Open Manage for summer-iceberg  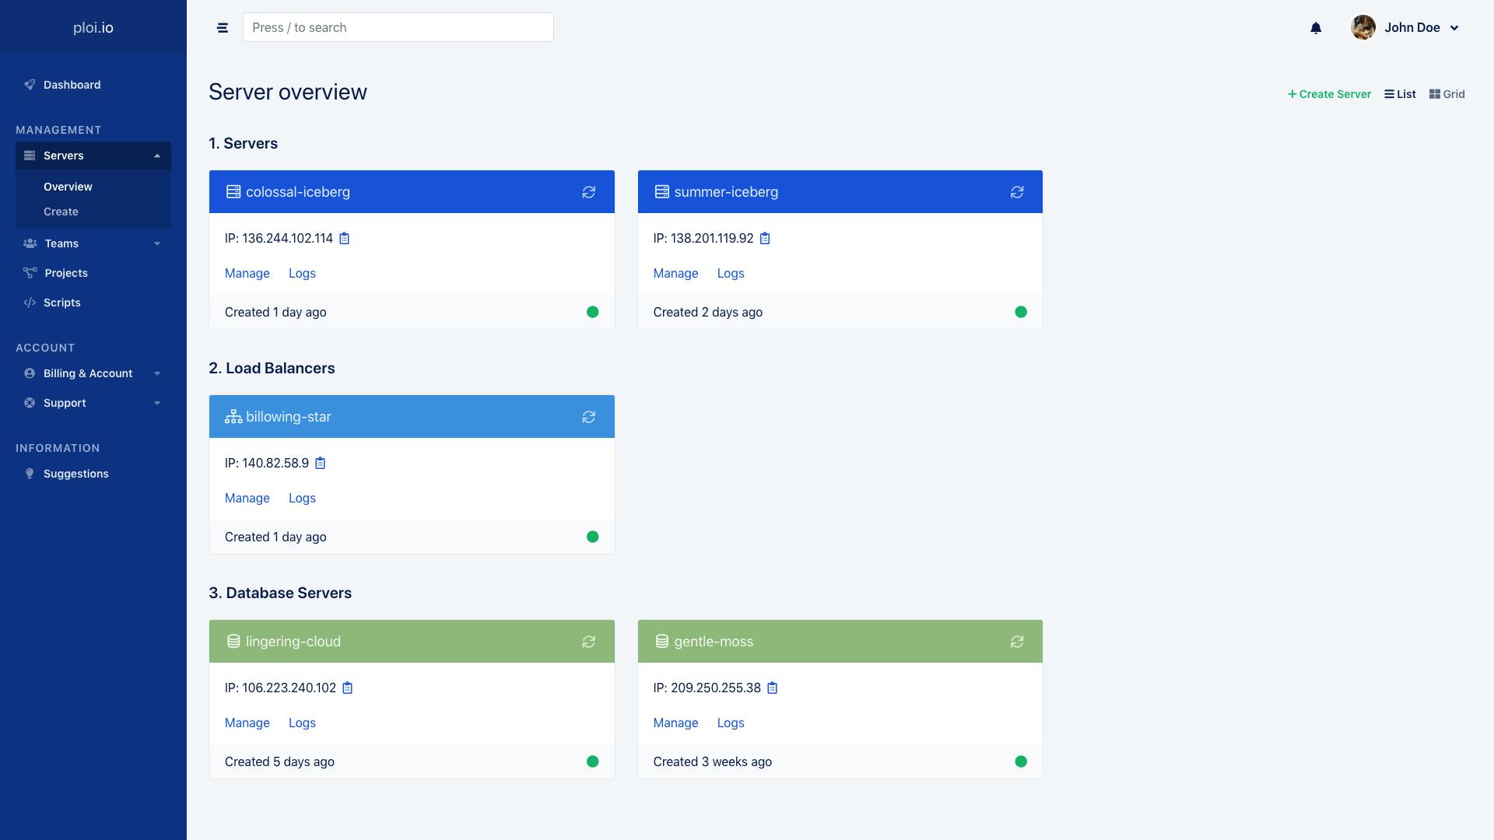point(675,273)
